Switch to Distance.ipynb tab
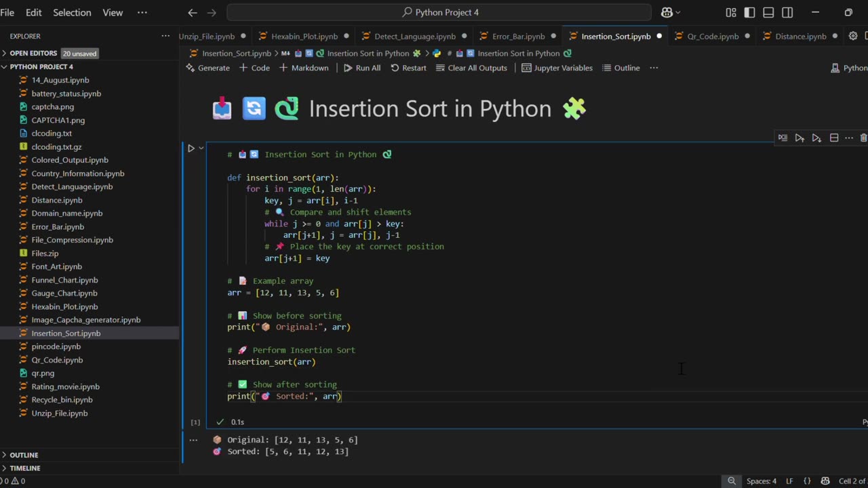 (x=800, y=36)
